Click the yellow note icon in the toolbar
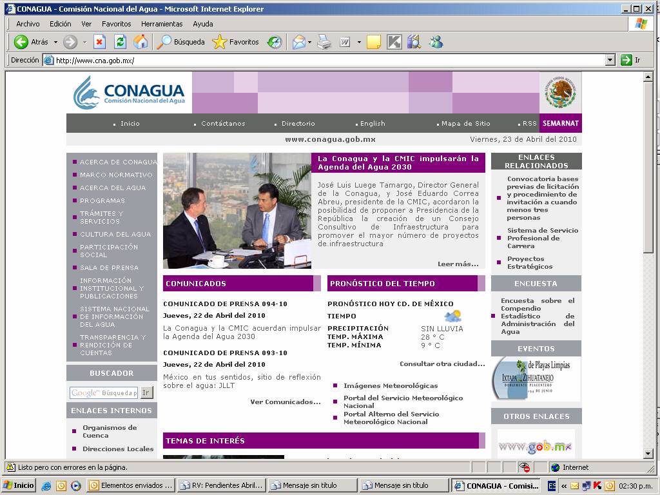660x495 pixels. [373, 42]
